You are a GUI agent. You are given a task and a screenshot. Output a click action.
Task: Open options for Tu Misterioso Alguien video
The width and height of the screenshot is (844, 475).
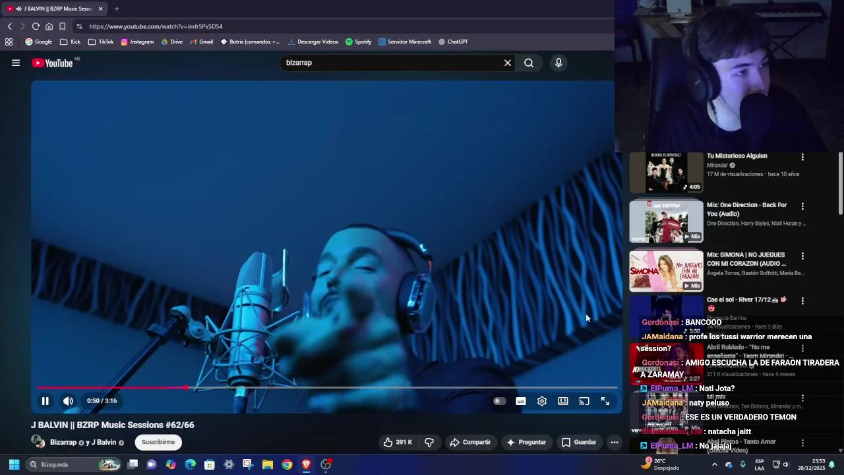tap(802, 157)
